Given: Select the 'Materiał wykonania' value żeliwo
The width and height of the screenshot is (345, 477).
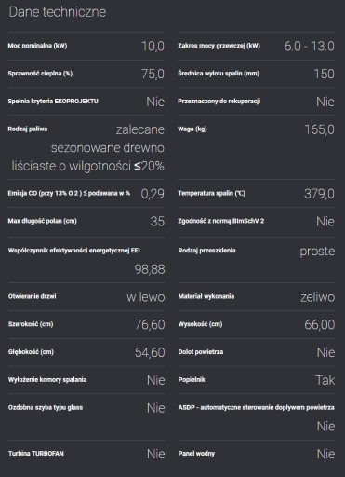Looking at the screenshot, I should click(x=318, y=297).
